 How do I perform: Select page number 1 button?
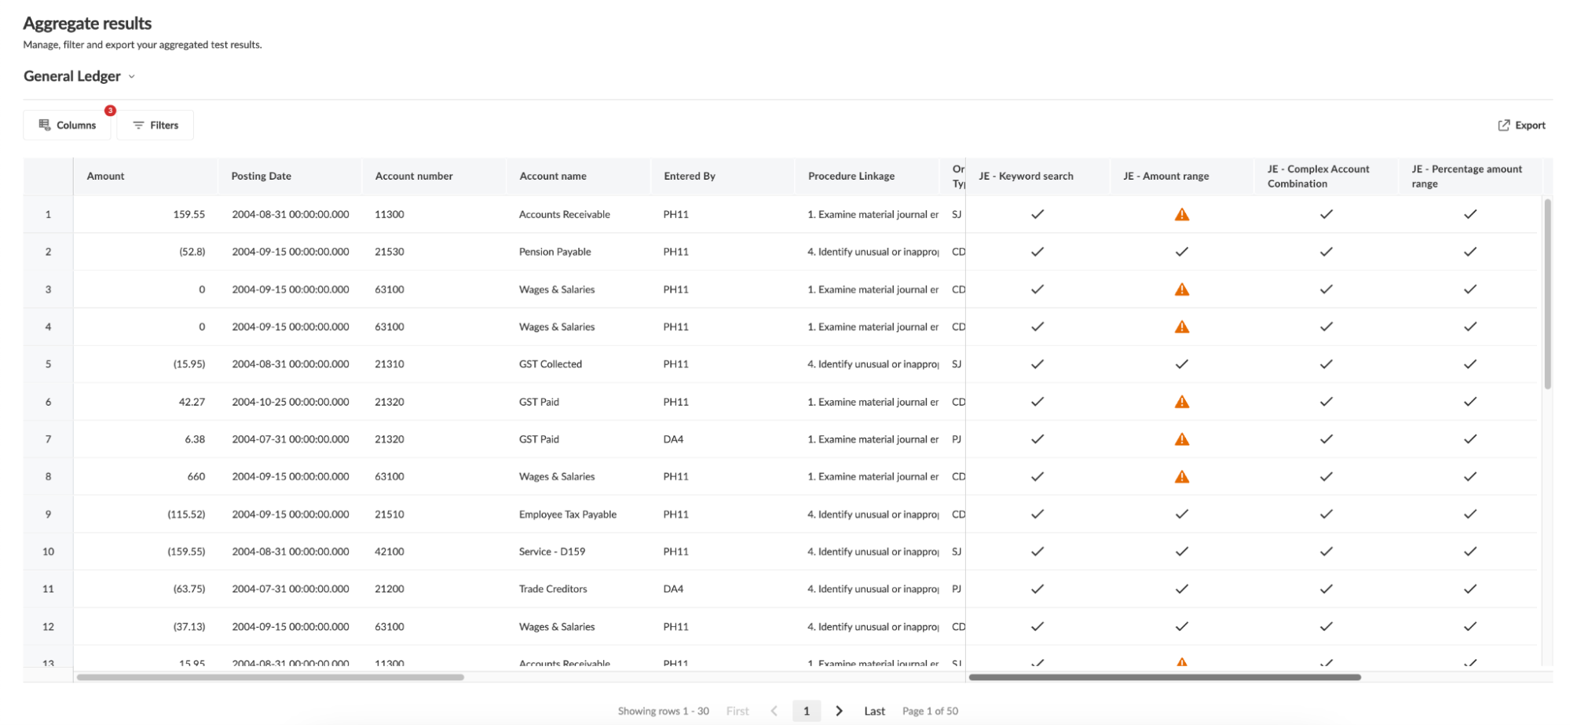pos(807,710)
